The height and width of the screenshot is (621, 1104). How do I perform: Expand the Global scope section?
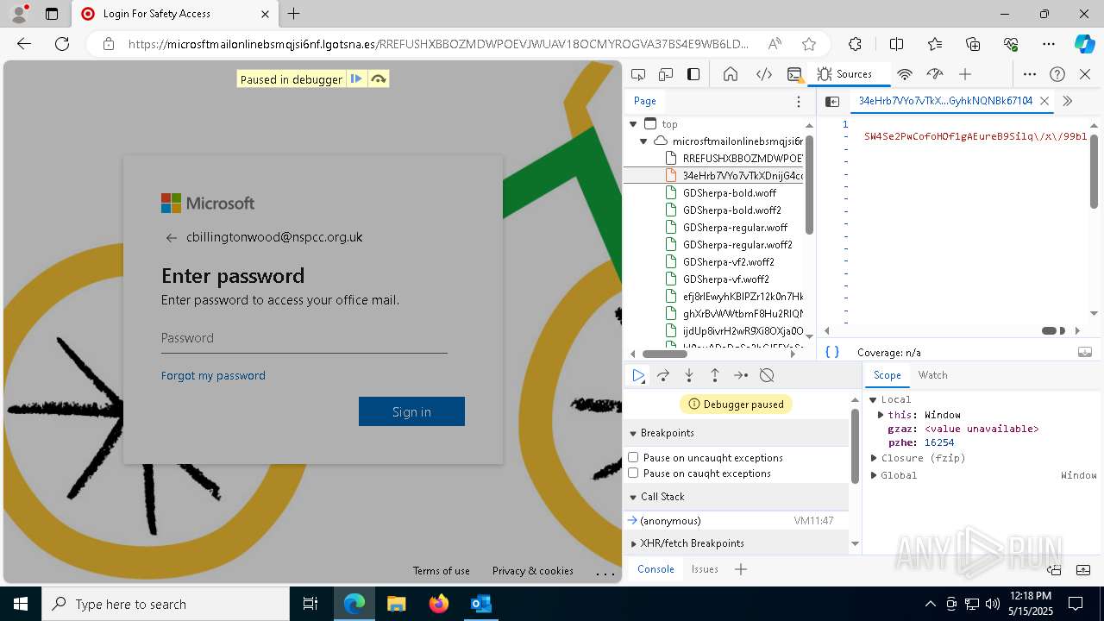tap(873, 475)
